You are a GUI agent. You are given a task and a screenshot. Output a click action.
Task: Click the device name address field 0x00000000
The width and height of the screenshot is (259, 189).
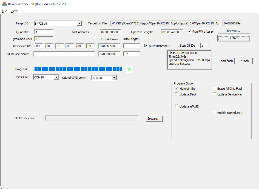tap(109, 54)
